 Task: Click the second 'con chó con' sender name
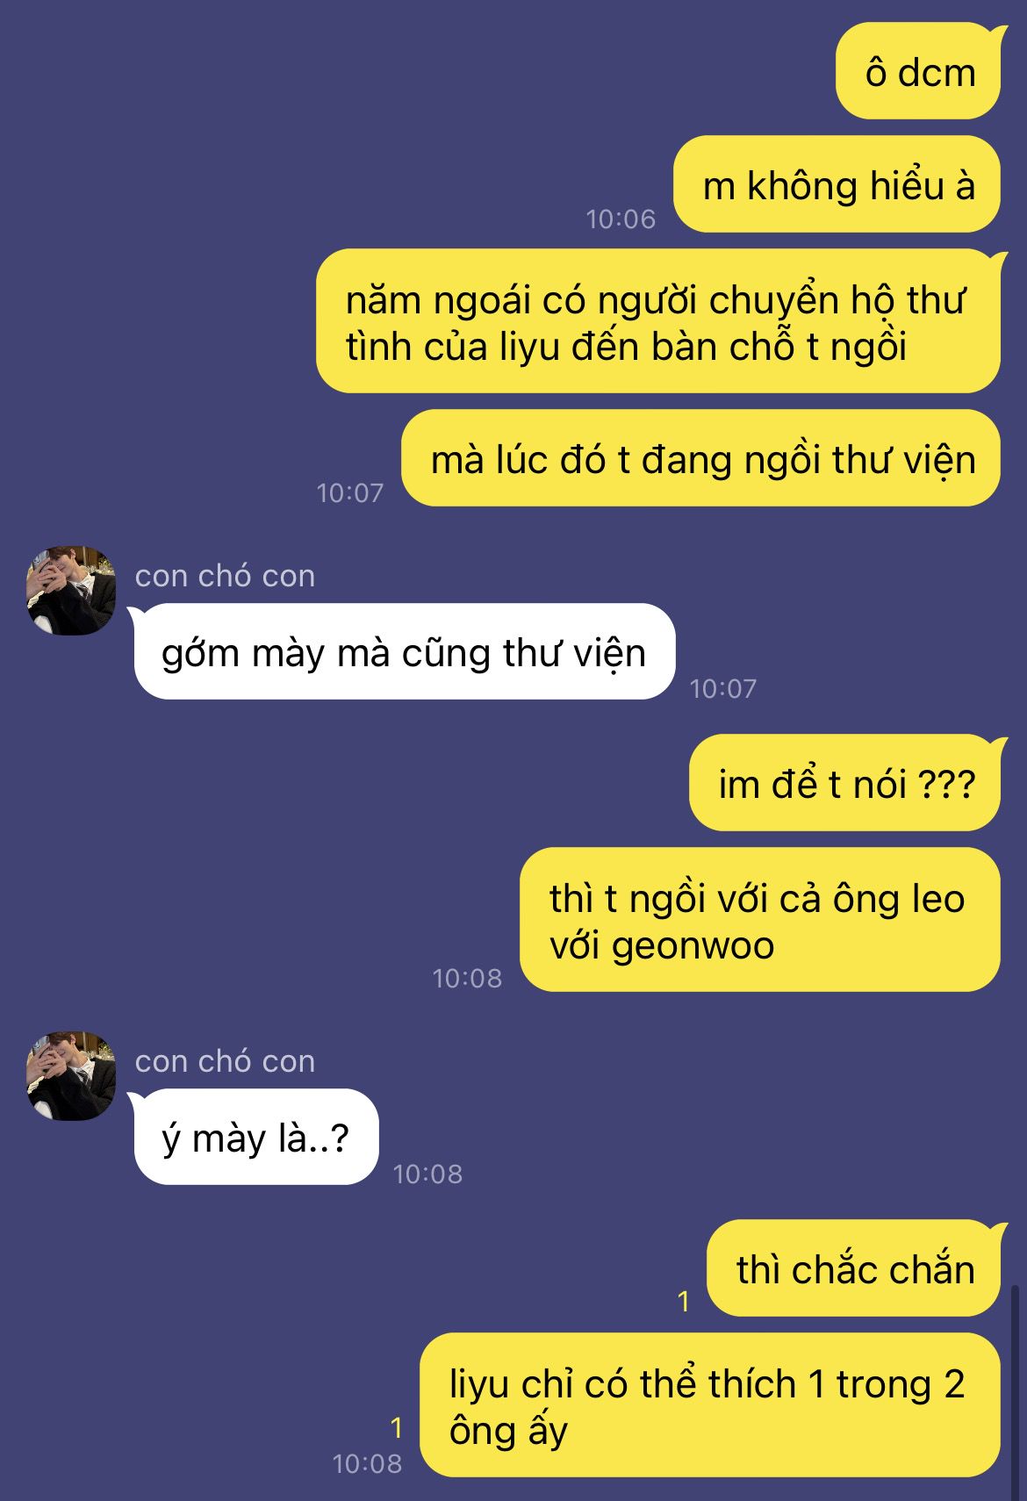coord(225,1061)
